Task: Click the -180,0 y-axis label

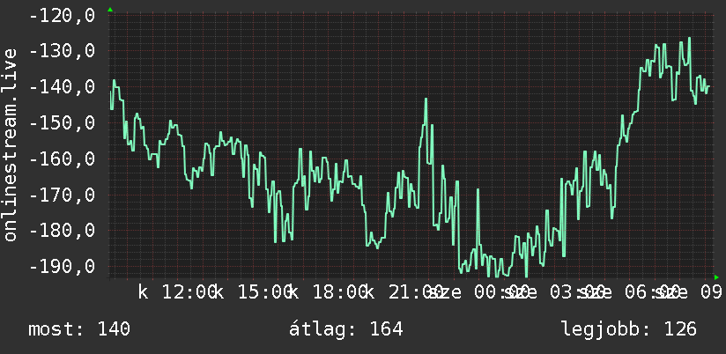Action: tap(62, 231)
